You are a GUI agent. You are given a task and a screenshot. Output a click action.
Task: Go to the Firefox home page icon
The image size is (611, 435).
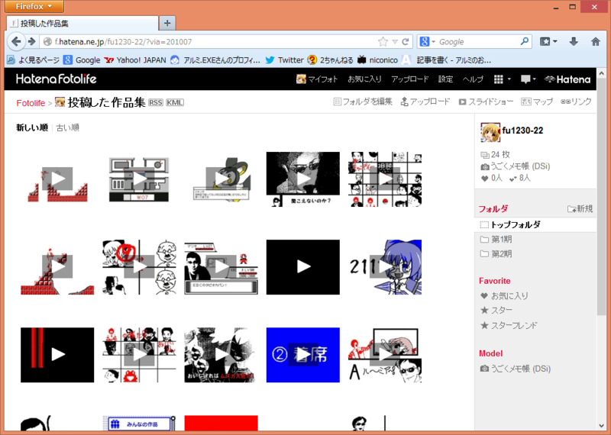pos(596,42)
